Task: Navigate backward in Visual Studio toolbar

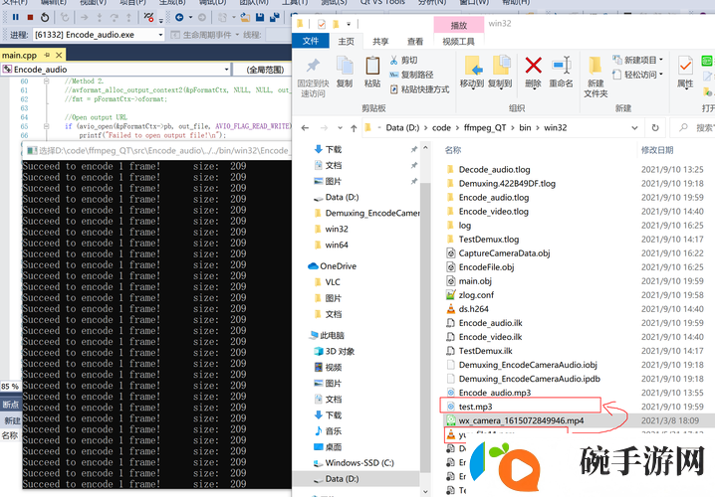Action: (179, 17)
